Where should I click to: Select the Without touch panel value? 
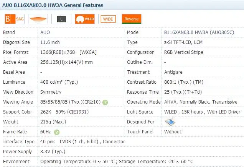[x=173, y=131]
